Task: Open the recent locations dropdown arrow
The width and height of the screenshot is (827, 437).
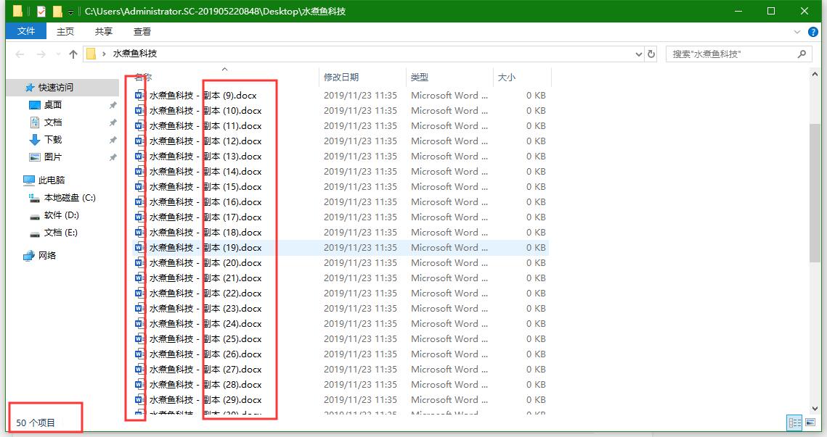Action: [57, 55]
